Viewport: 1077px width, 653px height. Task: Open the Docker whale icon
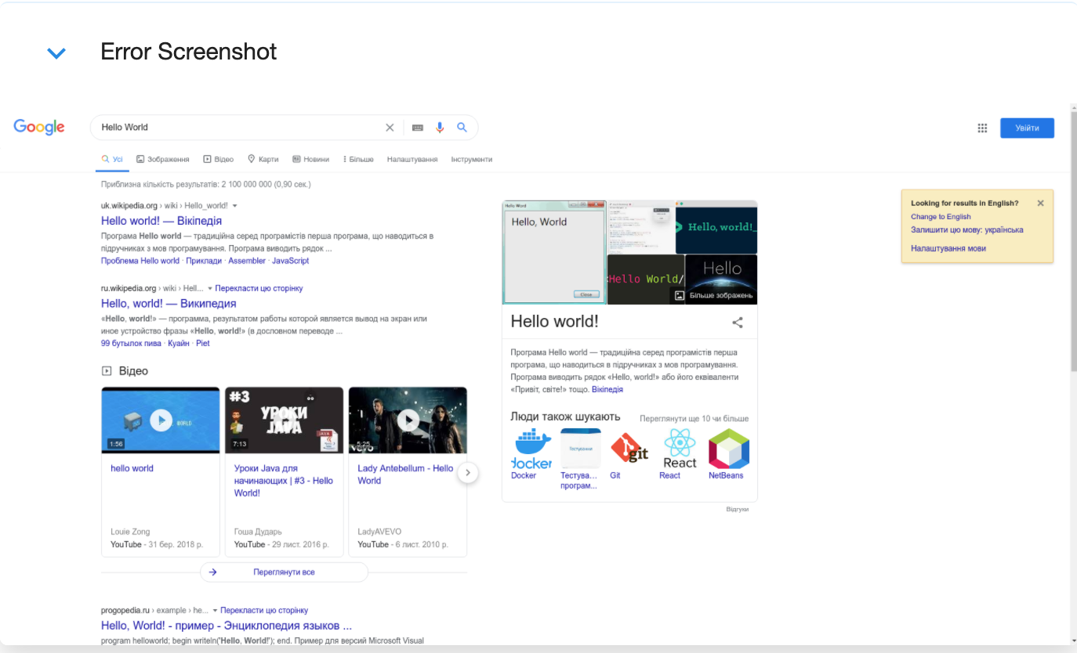click(531, 449)
